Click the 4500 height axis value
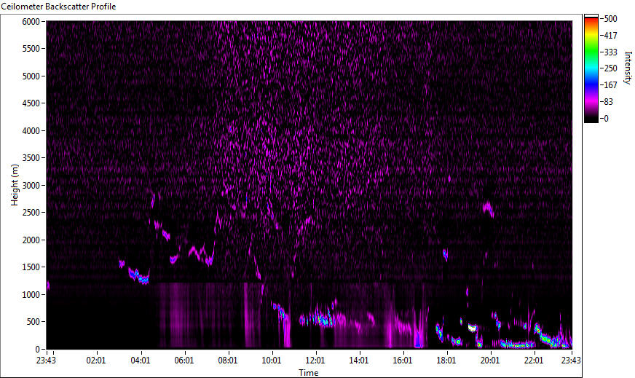 tap(31, 103)
